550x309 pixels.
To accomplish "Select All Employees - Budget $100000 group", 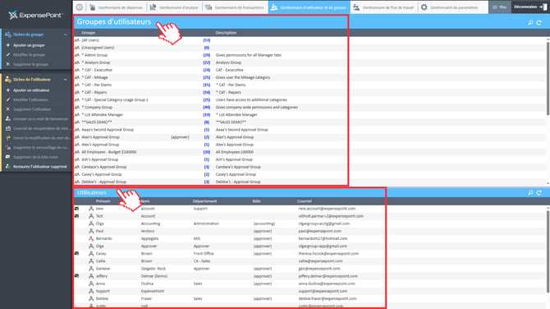I will coord(309,152).
